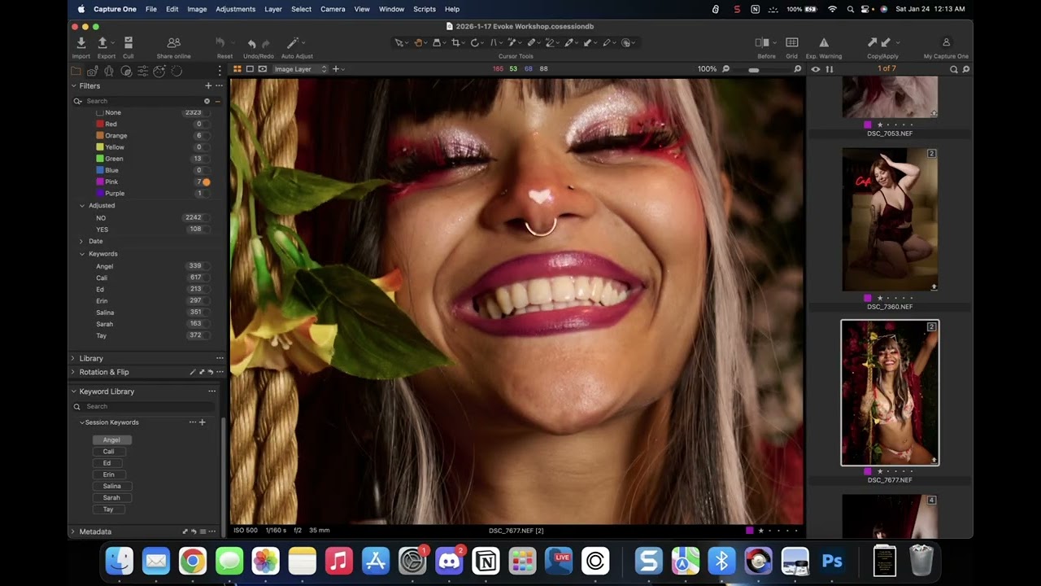Click the browser sort arrows icon
The width and height of the screenshot is (1041, 586).
[830, 69]
